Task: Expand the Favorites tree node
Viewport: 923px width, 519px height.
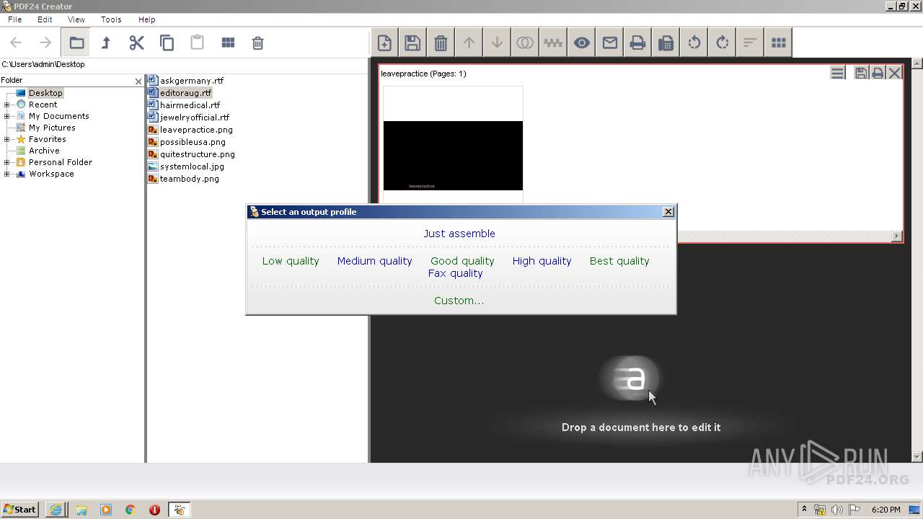Action: tap(6, 139)
